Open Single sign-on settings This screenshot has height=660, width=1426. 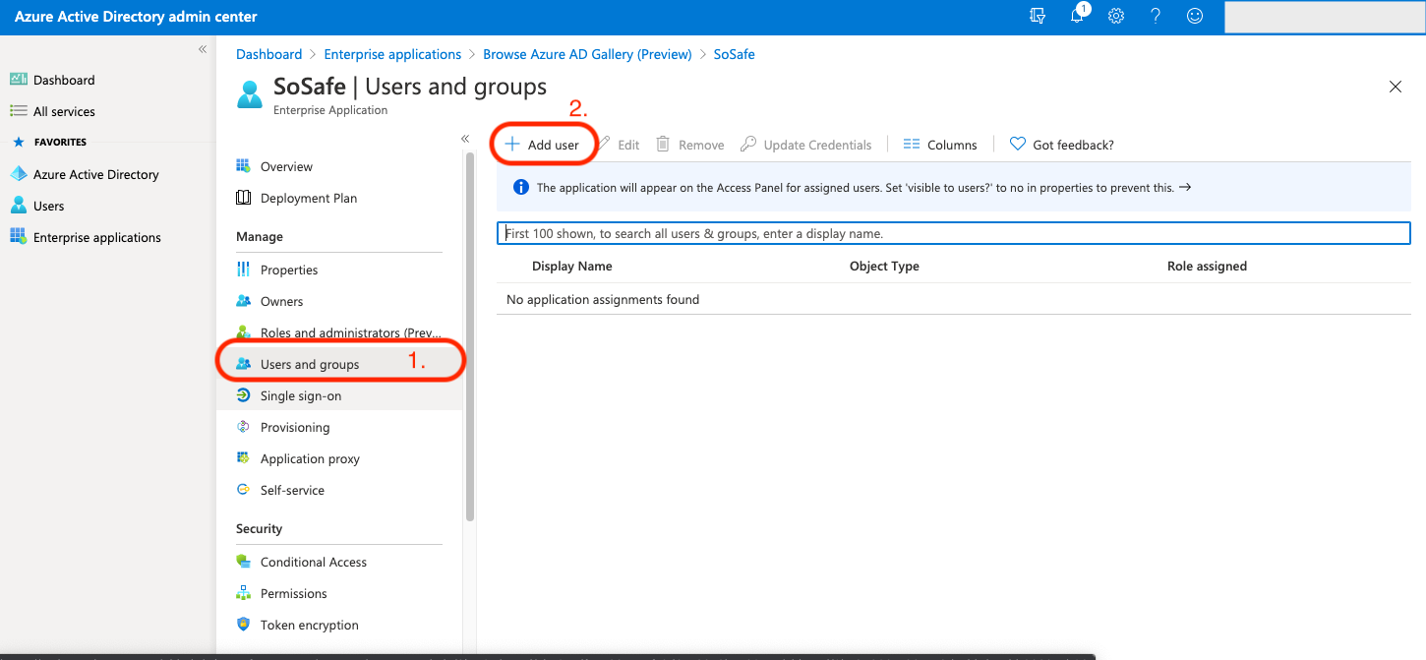(298, 395)
